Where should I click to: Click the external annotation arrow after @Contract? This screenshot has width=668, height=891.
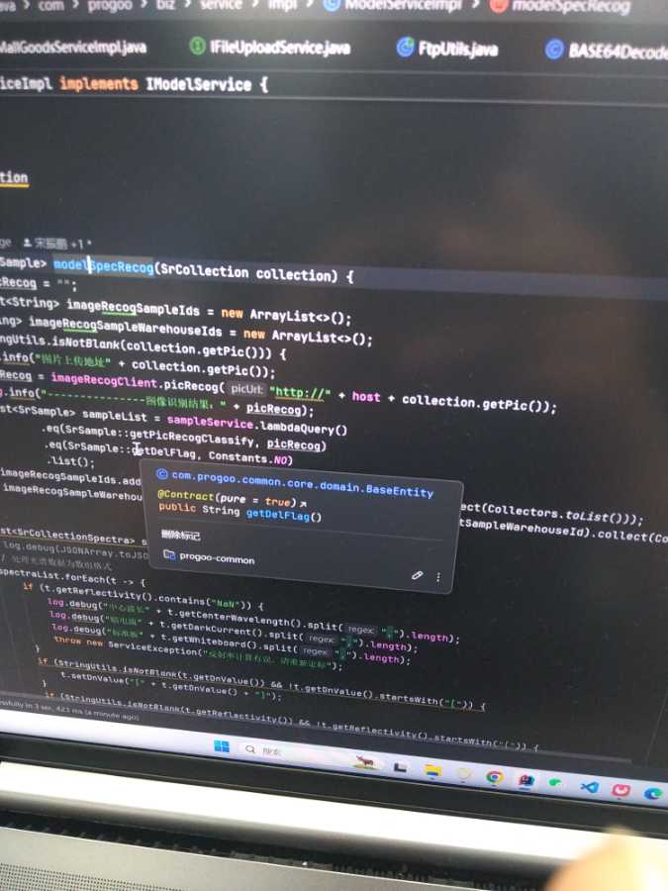tap(305, 503)
